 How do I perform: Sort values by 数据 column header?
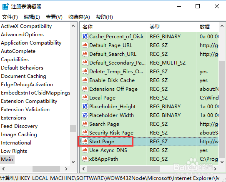coord(208,27)
